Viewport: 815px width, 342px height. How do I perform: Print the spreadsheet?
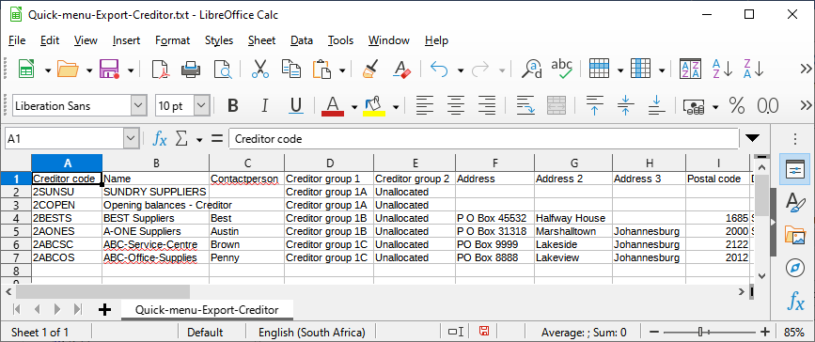[x=191, y=70]
